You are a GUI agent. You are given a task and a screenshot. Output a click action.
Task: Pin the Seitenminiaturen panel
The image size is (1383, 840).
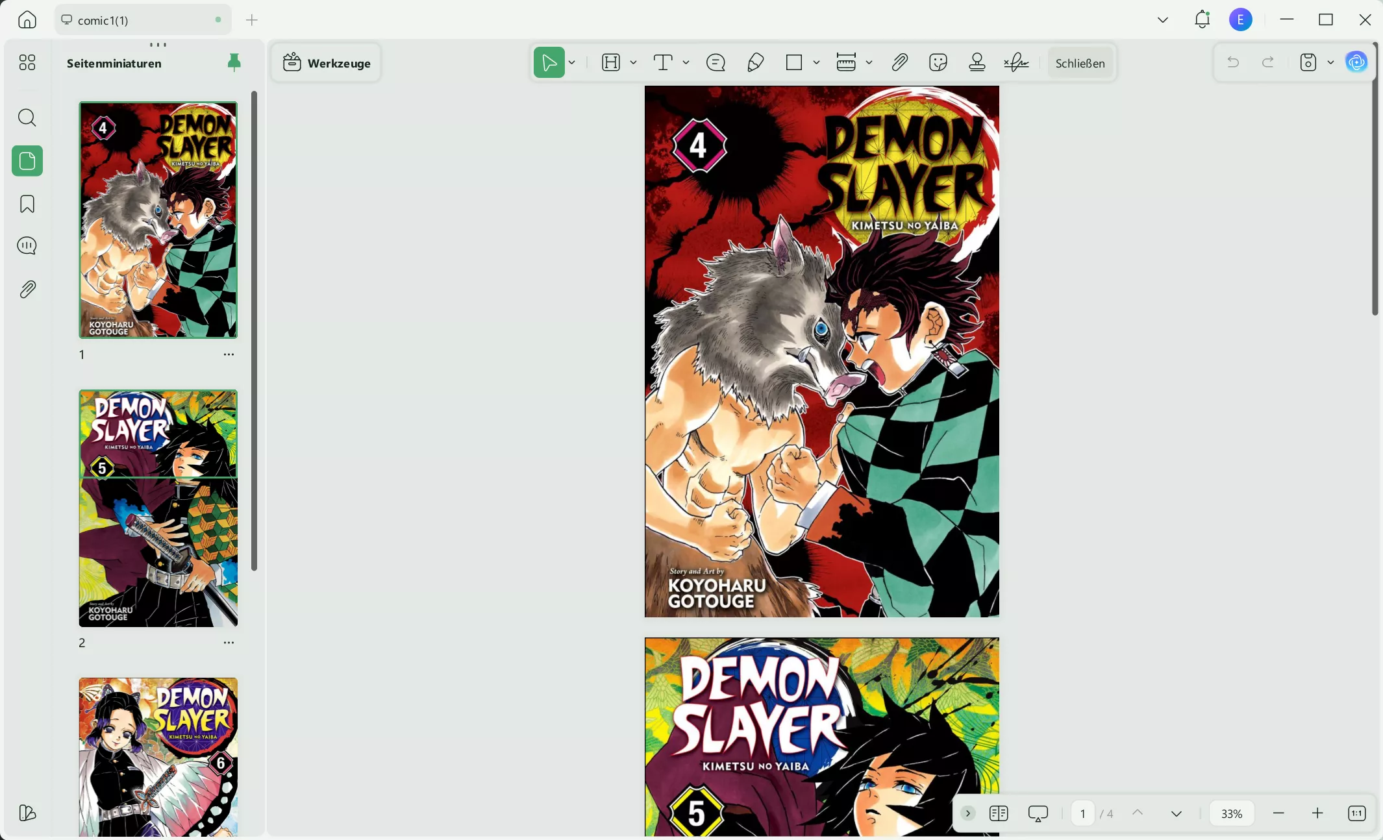[x=234, y=62]
